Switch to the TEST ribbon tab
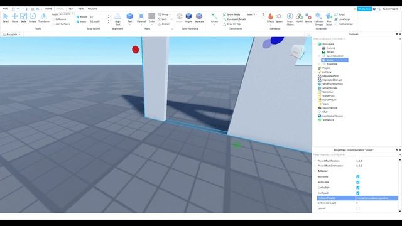Screen dimensions: 402x226 coord(71,9)
